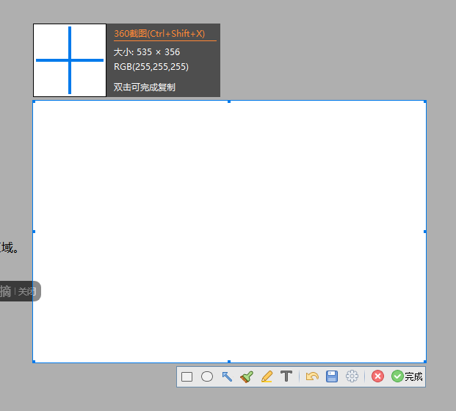The height and width of the screenshot is (411, 456).
Task: Click the top-center resize handle of the selection
Action: (229, 101)
